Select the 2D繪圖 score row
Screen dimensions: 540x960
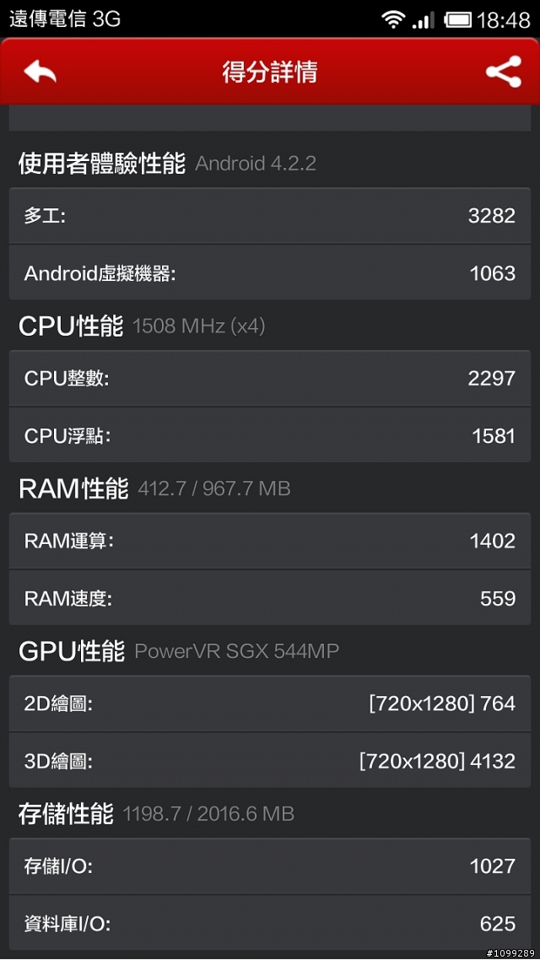270,704
